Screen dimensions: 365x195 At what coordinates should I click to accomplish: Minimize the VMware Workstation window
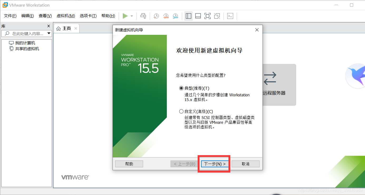tap(336, 5)
